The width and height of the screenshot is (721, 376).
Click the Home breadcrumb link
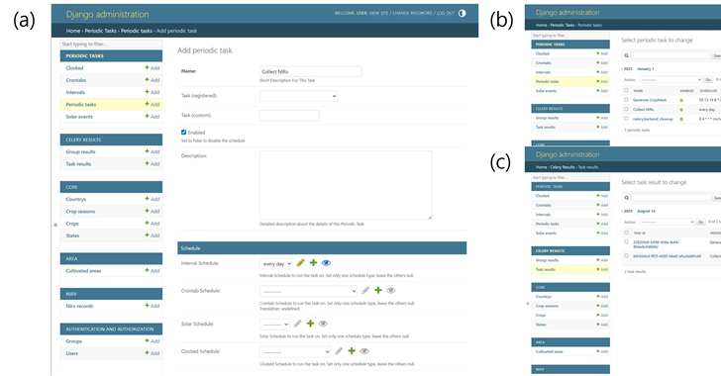coord(73,31)
